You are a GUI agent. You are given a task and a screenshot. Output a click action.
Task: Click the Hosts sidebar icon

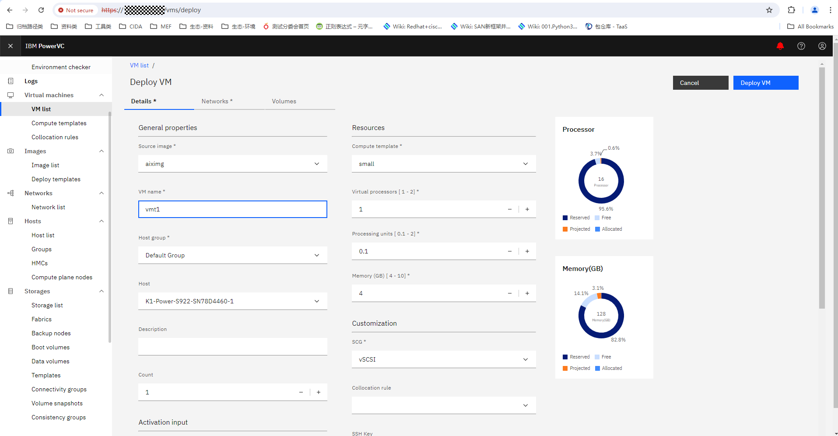pyautogui.click(x=11, y=221)
